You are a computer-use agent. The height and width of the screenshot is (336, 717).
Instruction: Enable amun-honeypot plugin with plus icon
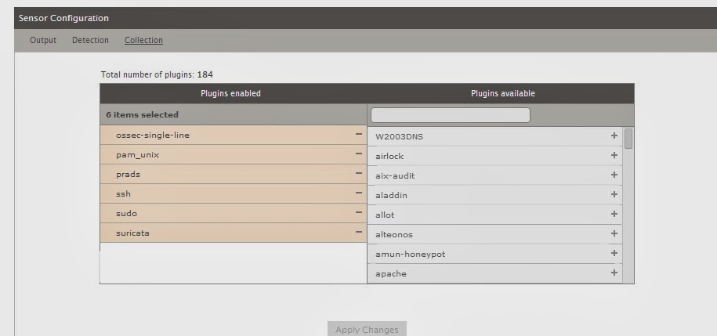614,254
